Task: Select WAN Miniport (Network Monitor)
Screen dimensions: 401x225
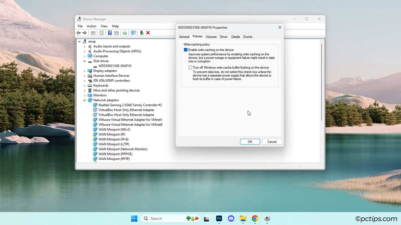Action: tap(123, 149)
